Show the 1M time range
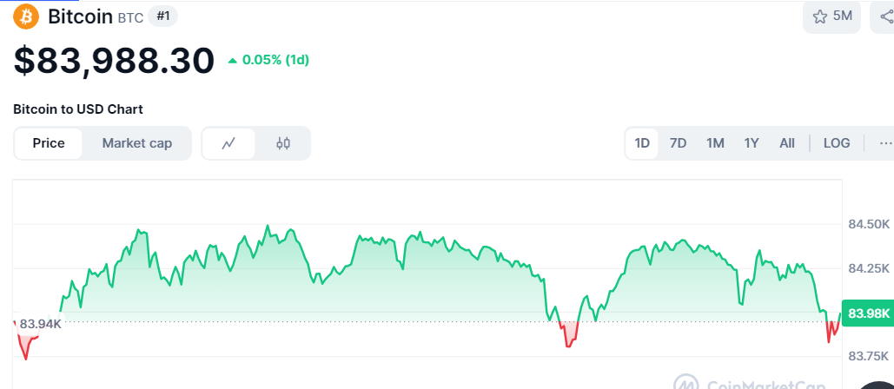 (715, 143)
